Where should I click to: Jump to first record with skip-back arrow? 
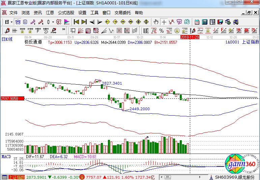point(76,22)
